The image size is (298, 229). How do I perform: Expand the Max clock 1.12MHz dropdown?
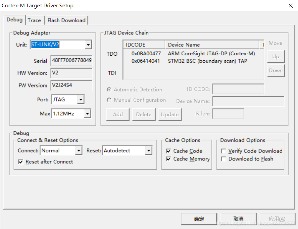(87, 114)
